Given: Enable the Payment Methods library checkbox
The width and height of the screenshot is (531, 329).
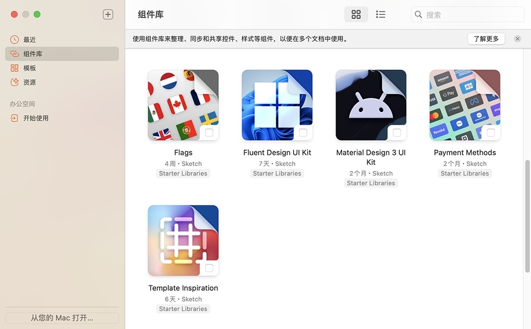Looking at the screenshot, I should coord(491,132).
